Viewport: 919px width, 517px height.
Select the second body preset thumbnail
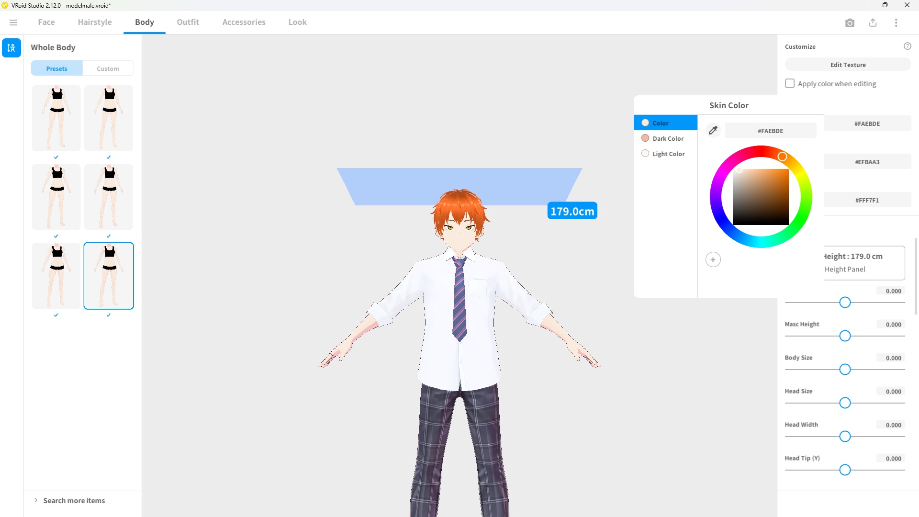point(108,118)
